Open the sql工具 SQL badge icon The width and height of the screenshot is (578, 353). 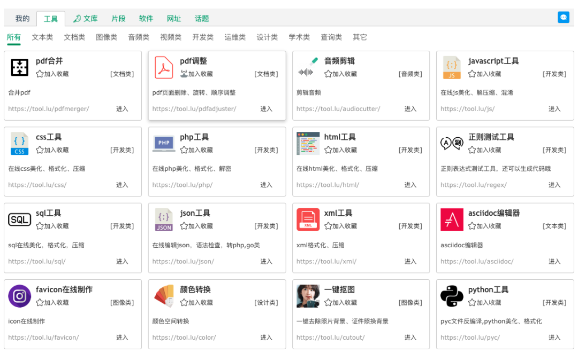[20, 219]
